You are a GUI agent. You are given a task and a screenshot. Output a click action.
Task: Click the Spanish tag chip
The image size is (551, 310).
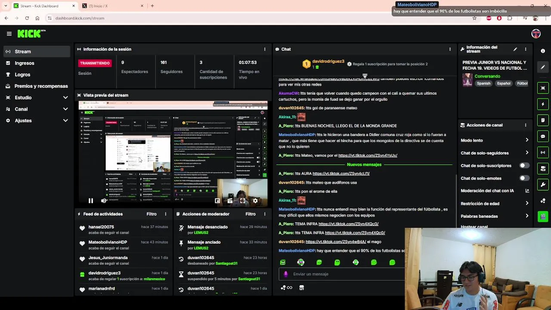[483, 84]
